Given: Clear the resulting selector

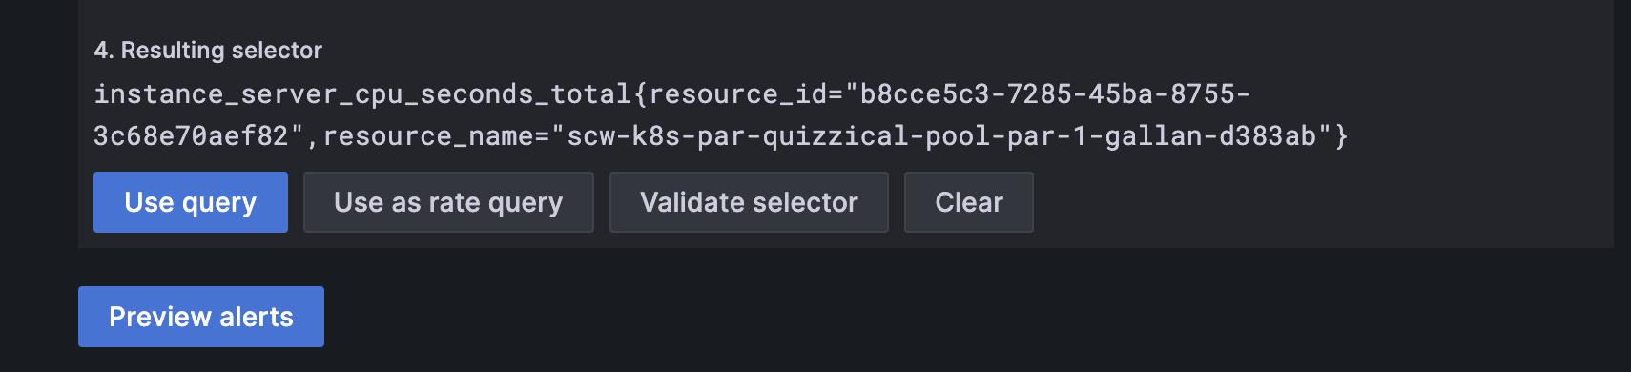Looking at the screenshot, I should (x=969, y=202).
